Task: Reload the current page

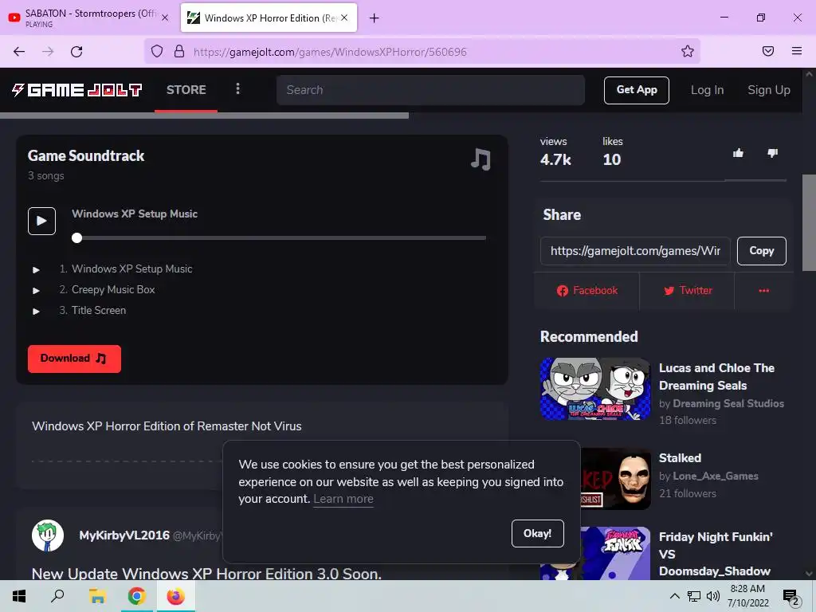Action: (76, 52)
